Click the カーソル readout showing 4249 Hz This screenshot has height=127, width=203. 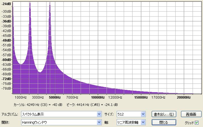point(38,105)
